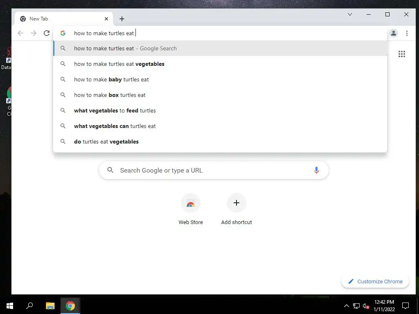Open the notification center icon
This screenshot has height=314, width=419.
point(405,306)
